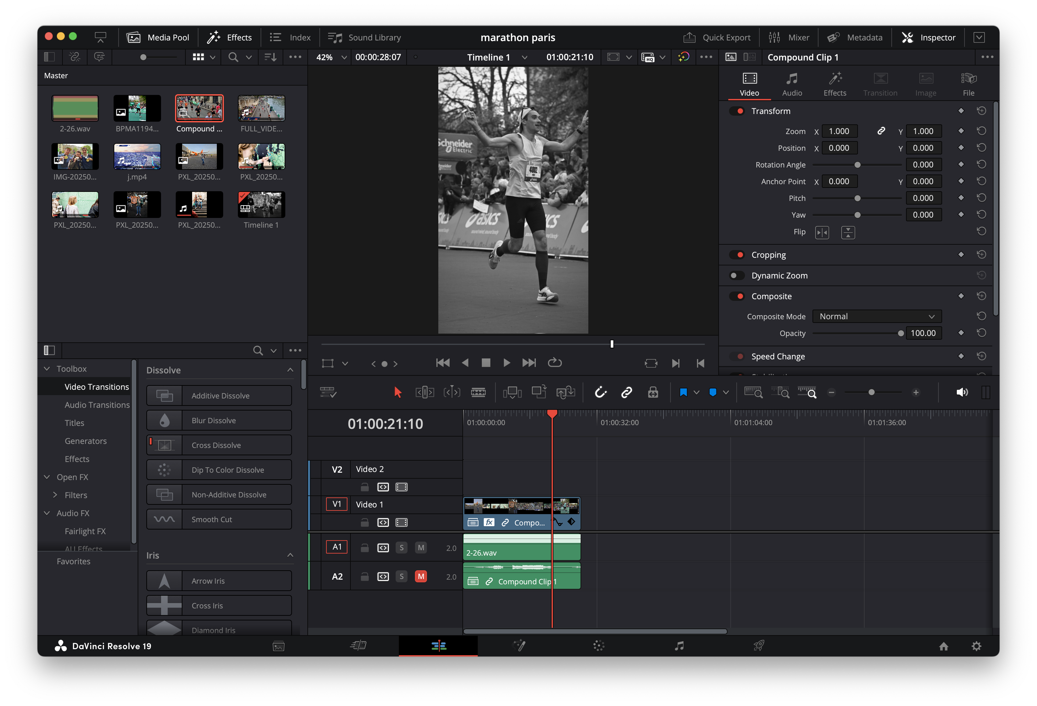
Task: Solo the A1 audio track
Action: [x=402, y=548]
